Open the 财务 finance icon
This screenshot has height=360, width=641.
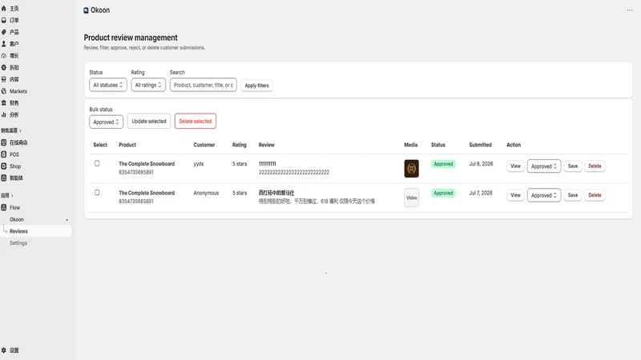coord(4,103)
